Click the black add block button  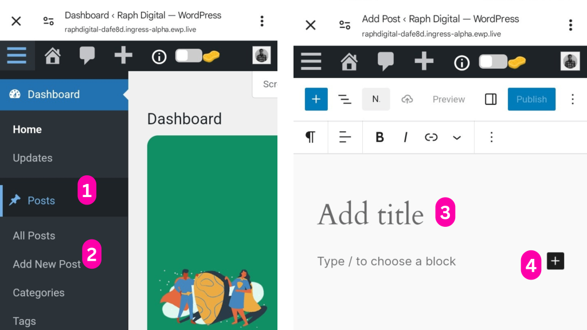[555, 261]
